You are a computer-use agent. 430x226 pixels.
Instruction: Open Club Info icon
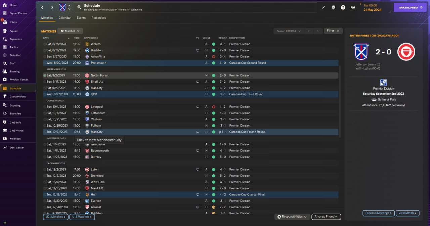(5, 122)
